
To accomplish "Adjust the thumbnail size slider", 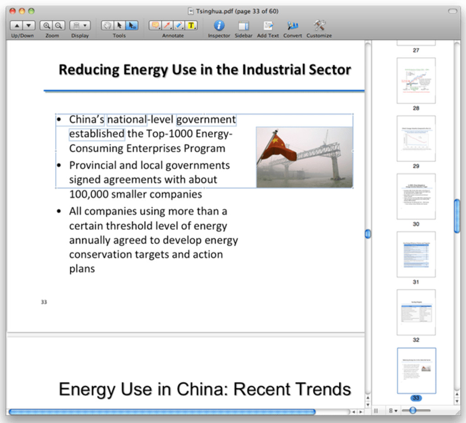I will coord(413,411).
